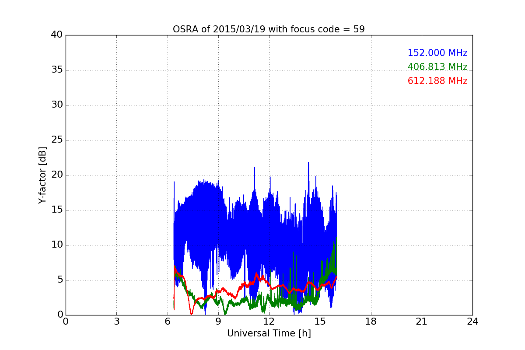Click the y-axis tick label 30
The image size is (525, 350).
tap(57, 105)
